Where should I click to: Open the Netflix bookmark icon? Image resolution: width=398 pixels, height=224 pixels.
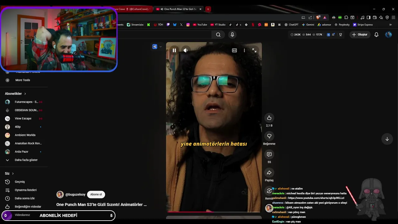[x=253, y=25]
